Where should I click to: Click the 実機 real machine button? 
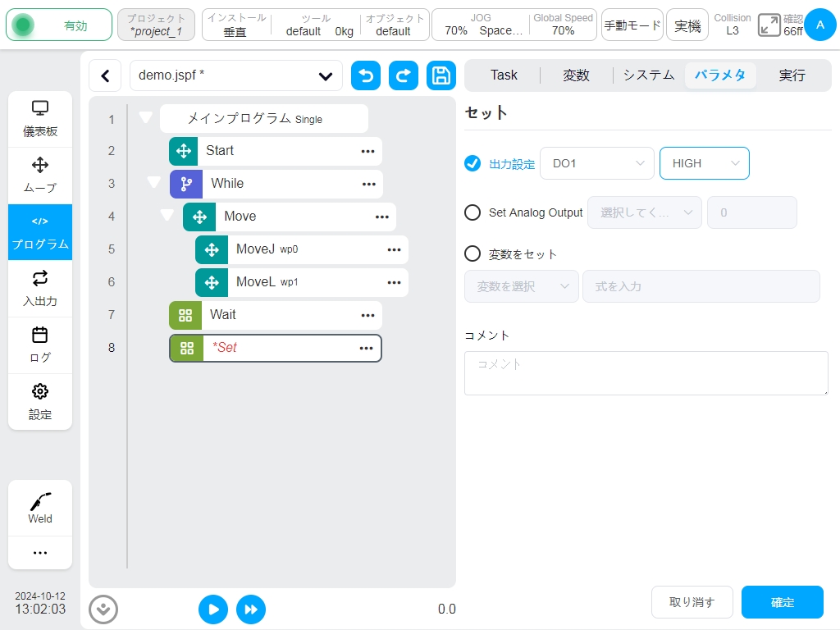(x=687, y=25)
